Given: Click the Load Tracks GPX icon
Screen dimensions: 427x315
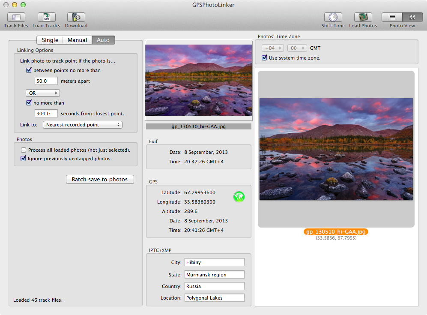Looking at the screenshot, I should pos(47,17).
